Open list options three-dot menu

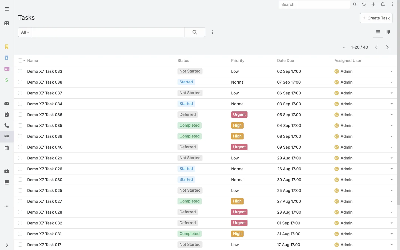pyautogui.click(x=212, y=32)
